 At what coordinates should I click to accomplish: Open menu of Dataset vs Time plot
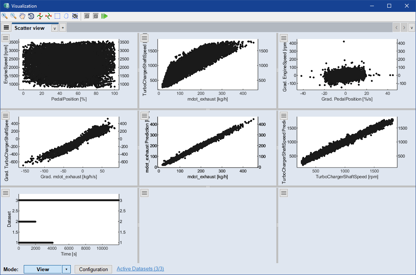coord(6,193)
